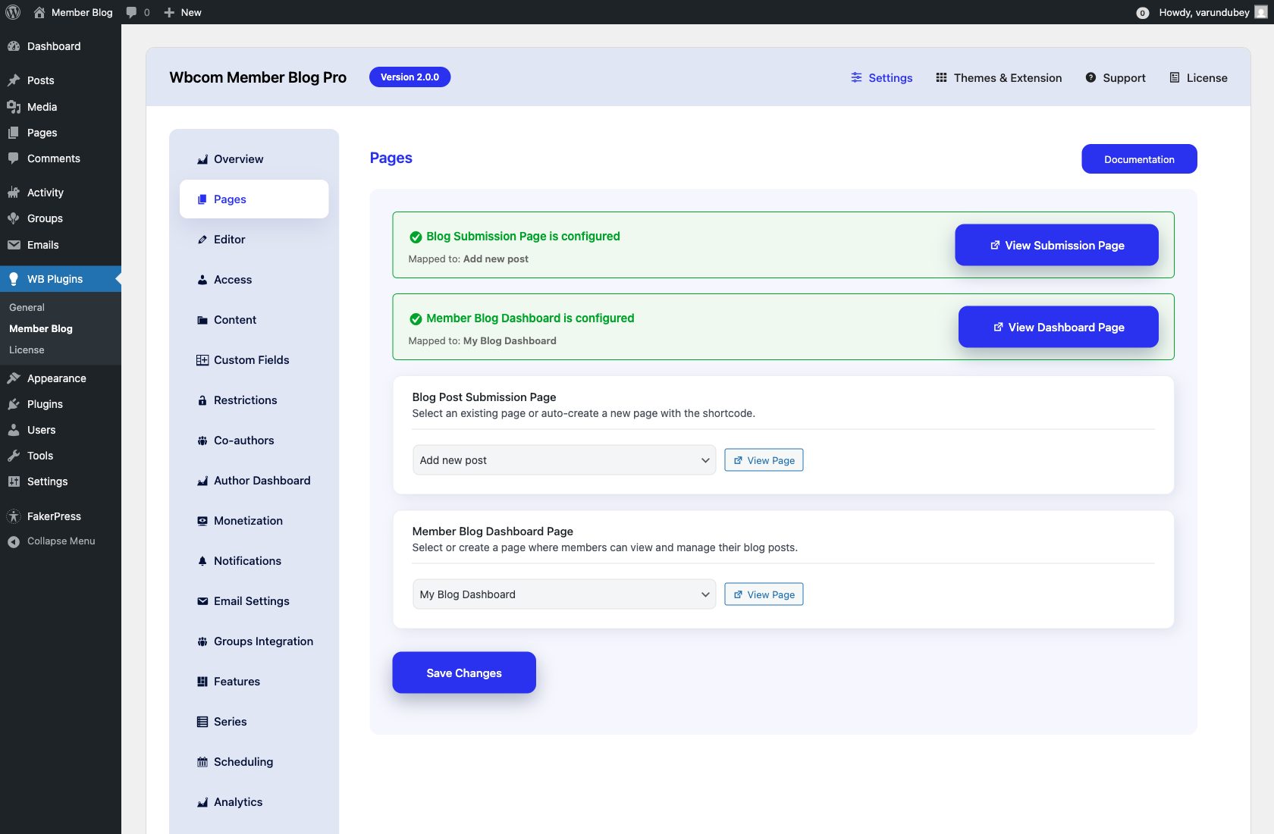This screenshot has width=1274, height=834.
Task: Select the Version 2.0.0 badge
Action: tap(409, 77)
